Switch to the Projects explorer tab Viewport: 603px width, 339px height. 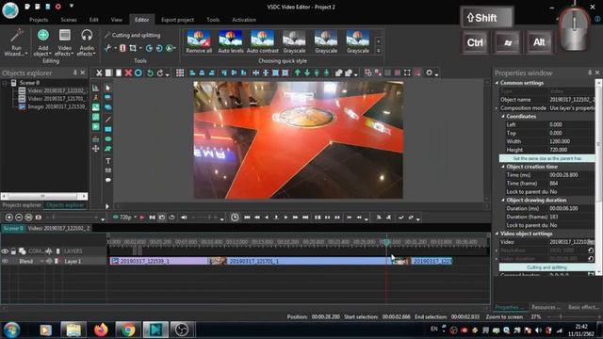[x=21, y=205]
